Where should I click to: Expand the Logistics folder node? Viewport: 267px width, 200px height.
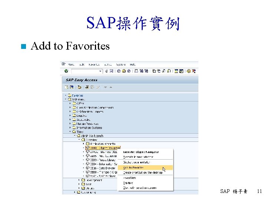70,116
